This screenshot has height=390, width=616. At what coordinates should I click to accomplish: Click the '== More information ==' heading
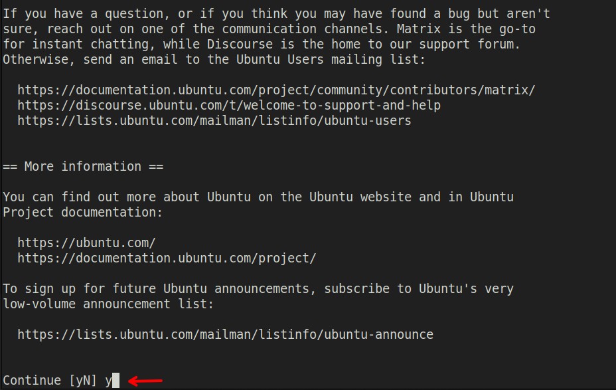83,166
